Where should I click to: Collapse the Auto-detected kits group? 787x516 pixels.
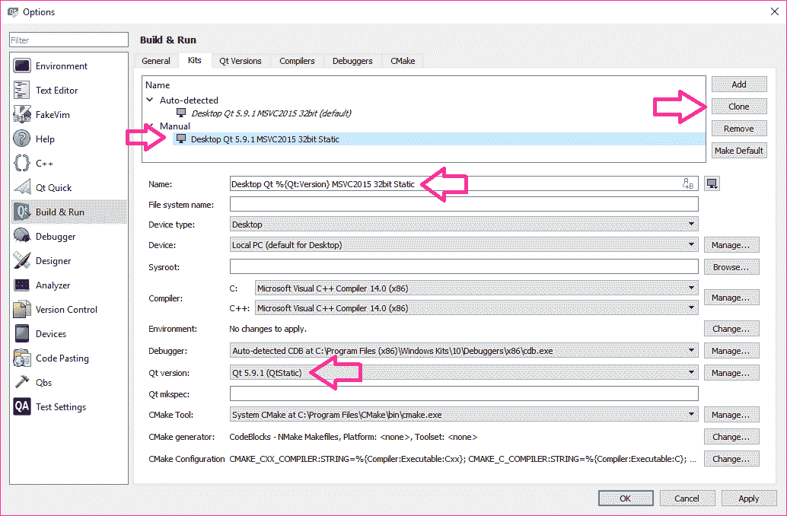(150, 100)
